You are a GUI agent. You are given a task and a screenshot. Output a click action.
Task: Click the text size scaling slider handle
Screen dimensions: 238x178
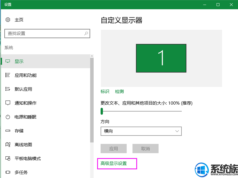click(x=102, y=111)
